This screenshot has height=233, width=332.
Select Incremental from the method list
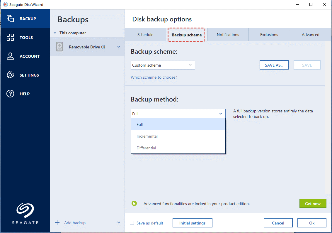[147, 136]
